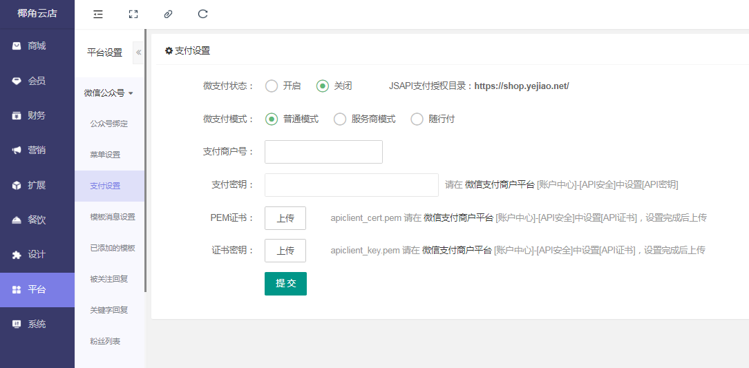Open 微信支付商户平台 link in PEM证书 row
The image size is (749, 368).
tap(459, 218)
